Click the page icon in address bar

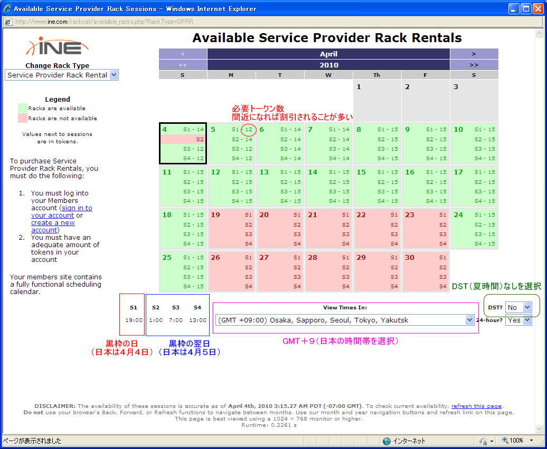[x=9, y=22]
